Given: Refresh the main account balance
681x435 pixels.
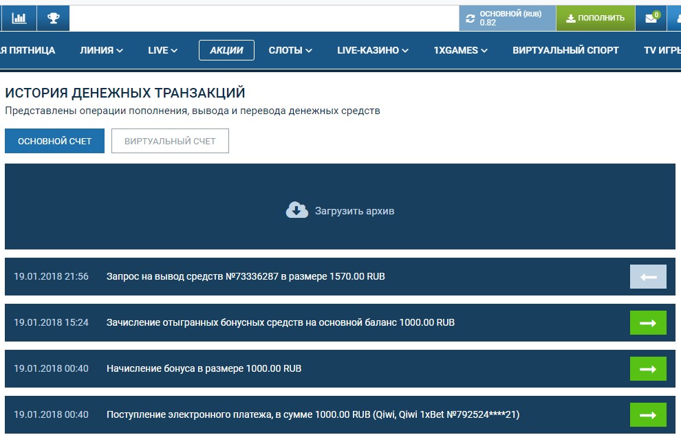Looking at the screenshot, I should point(471,17).
